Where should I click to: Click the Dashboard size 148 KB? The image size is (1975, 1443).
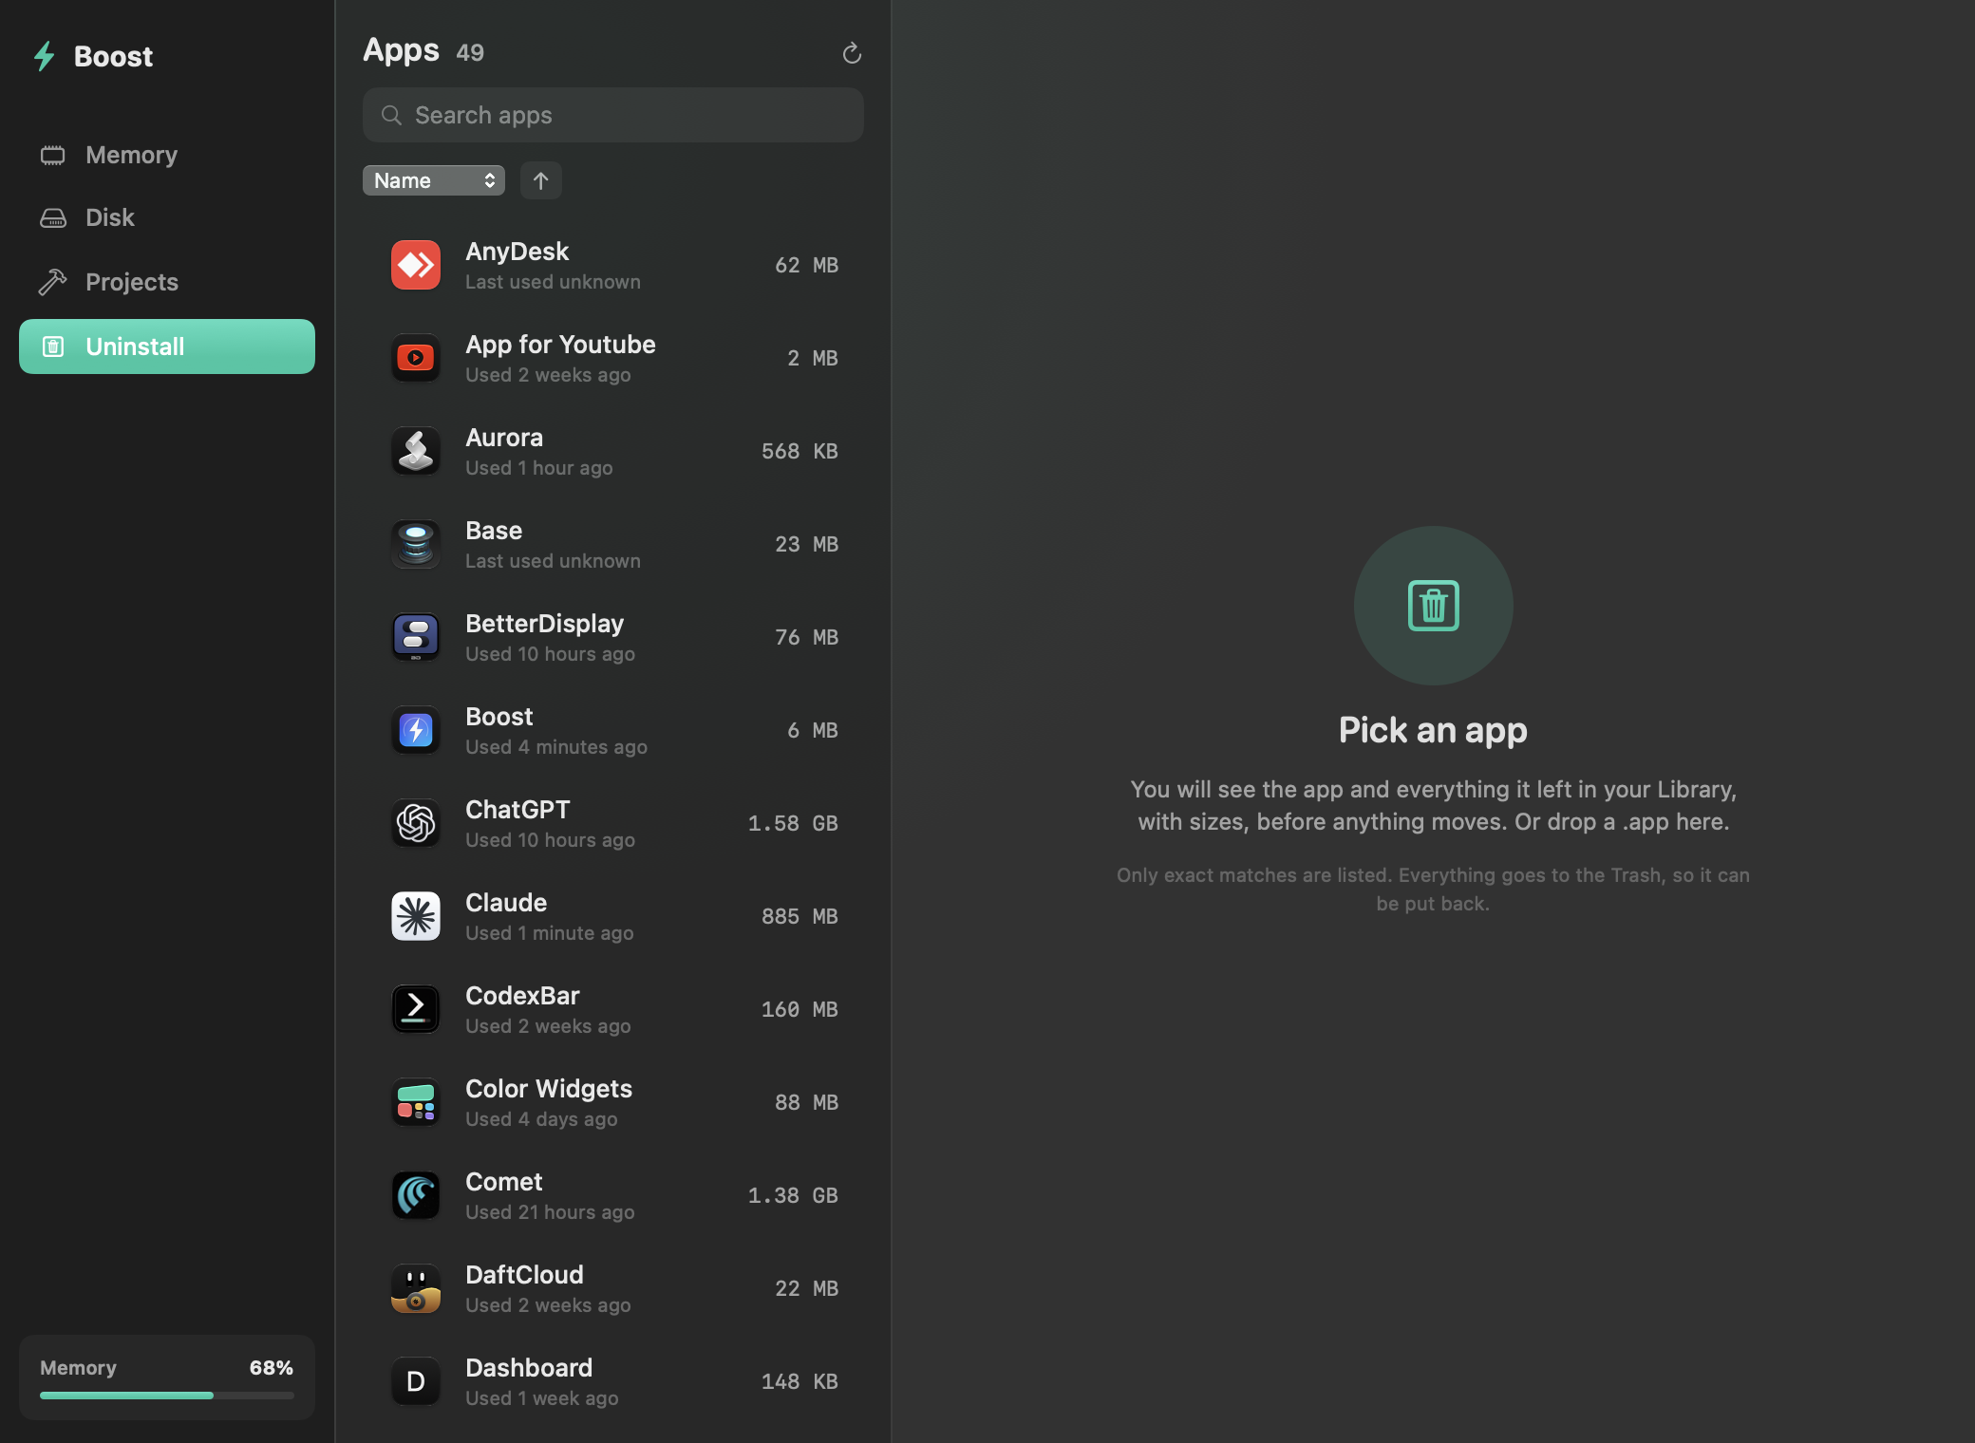click(x=799, y=1381)
